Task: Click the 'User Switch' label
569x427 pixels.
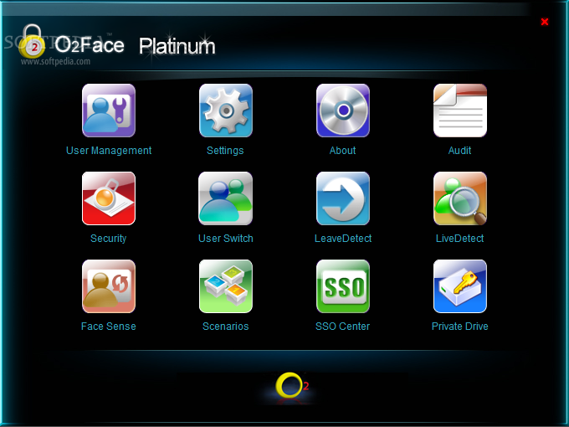Action: (226, 238)
